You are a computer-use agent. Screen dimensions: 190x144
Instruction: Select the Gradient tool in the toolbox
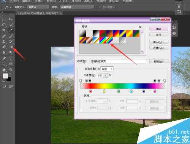(11, 47)
